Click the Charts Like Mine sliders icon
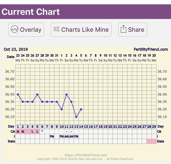171x164 pixels. pos(56,29)
